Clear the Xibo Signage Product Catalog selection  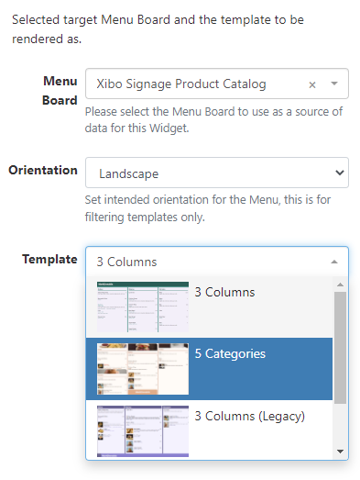pos(312,84)
